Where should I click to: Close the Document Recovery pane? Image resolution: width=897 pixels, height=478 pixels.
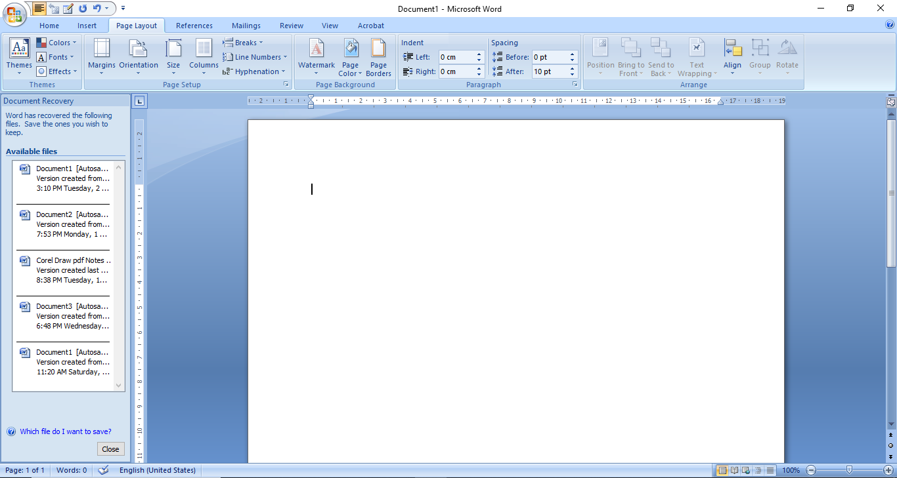(110, 449)
